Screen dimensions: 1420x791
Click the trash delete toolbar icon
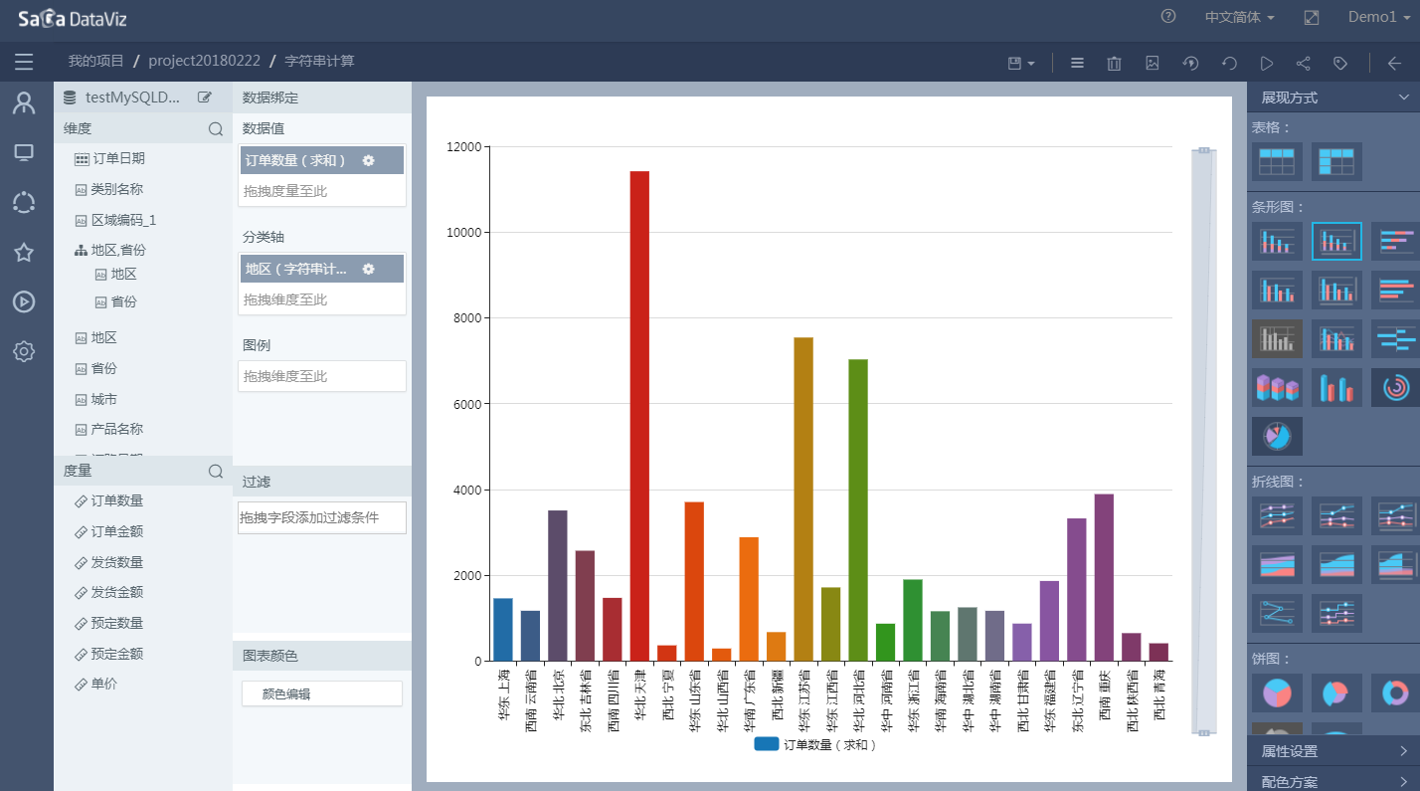[x=1115, y=63]
